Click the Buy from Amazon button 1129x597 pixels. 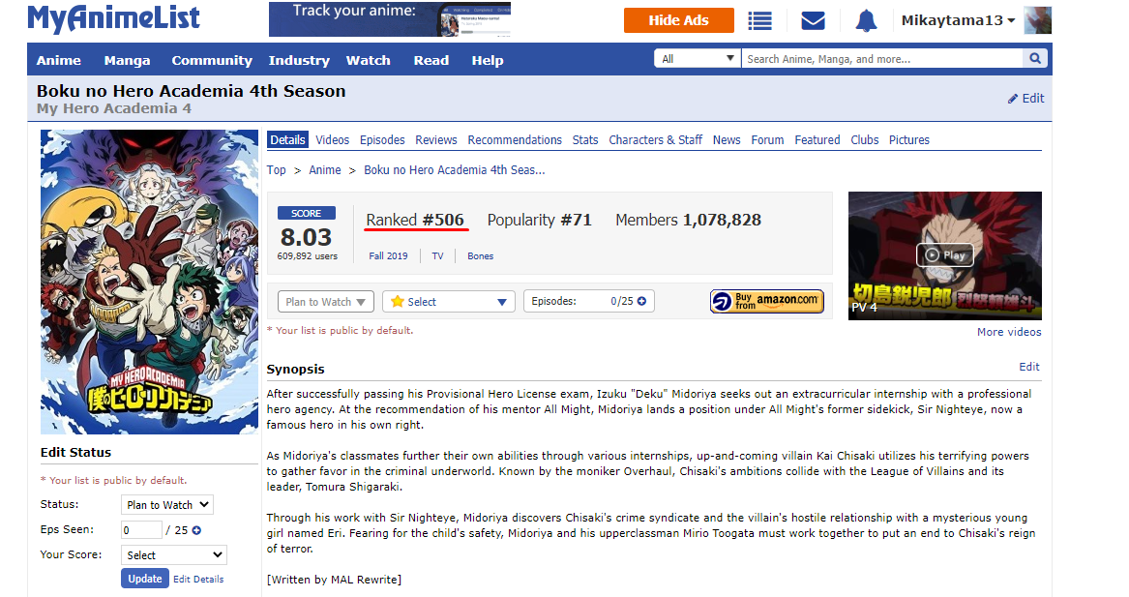coord(767,301)
